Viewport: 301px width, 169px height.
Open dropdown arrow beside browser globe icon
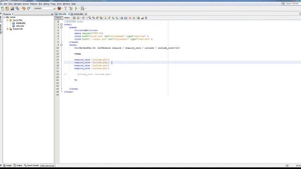pyautogui.click(x=62, y=8)
